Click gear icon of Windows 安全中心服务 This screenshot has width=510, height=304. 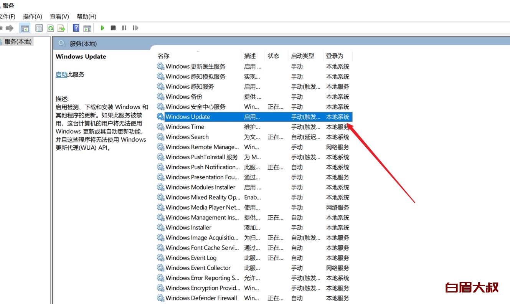[160, 107]
